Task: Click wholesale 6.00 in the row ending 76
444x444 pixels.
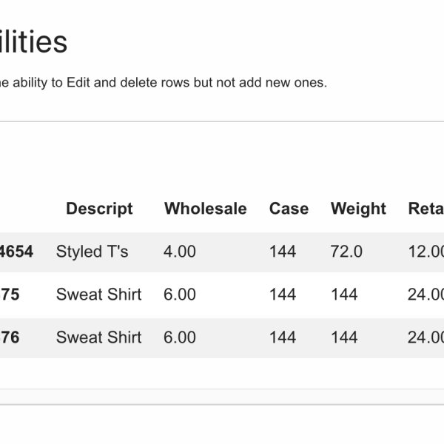Action: click(x=180, y=337)
